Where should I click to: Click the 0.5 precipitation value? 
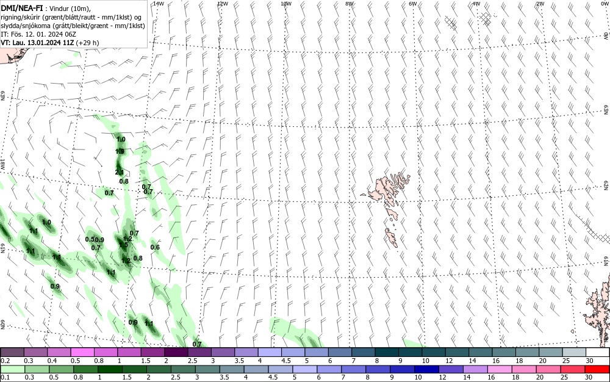90,239
